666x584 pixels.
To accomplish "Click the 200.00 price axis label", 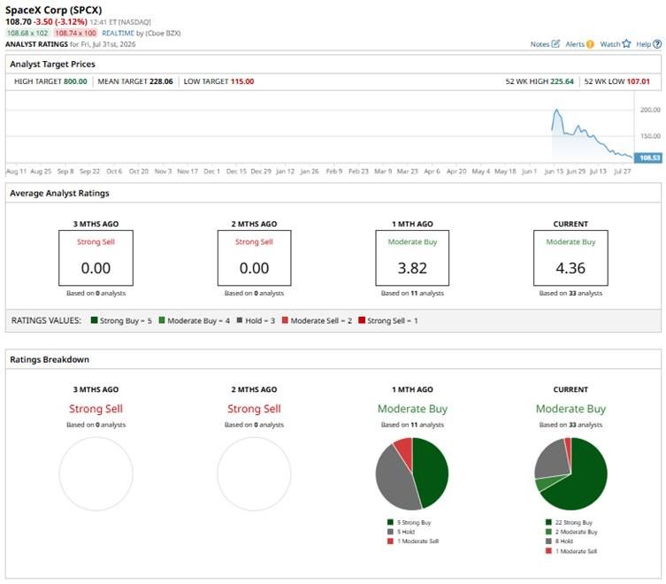I will click(650, 110).
